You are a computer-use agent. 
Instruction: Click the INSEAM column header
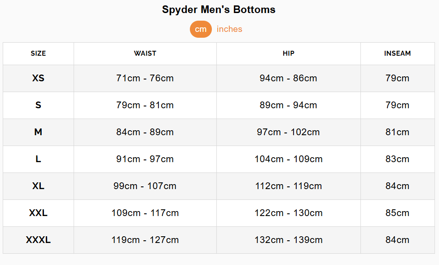point(397,53)
